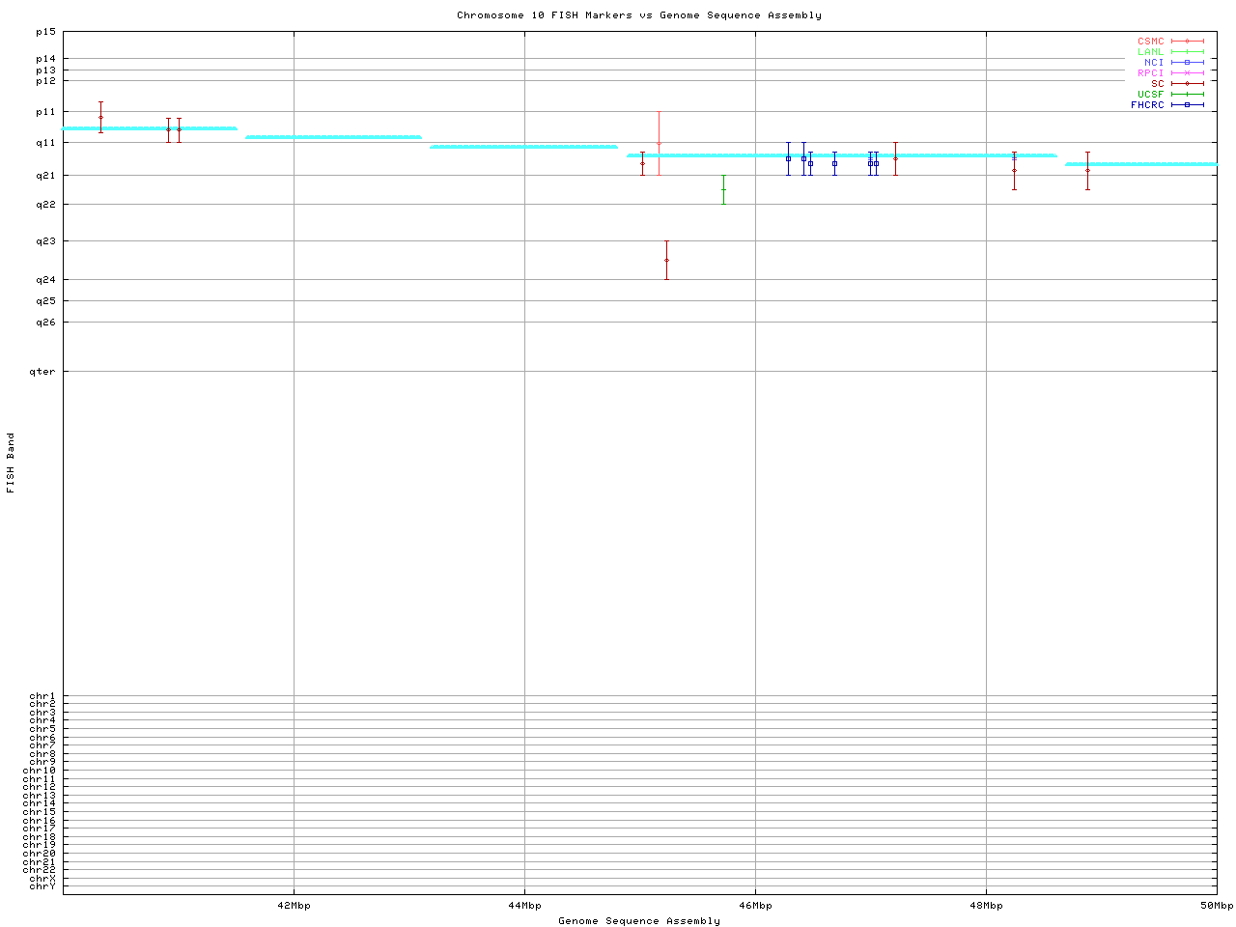Screen dimensions: 1236x927
Task: Click the 'FISH Band' vertical axis title
Action: tap(11, 463)
